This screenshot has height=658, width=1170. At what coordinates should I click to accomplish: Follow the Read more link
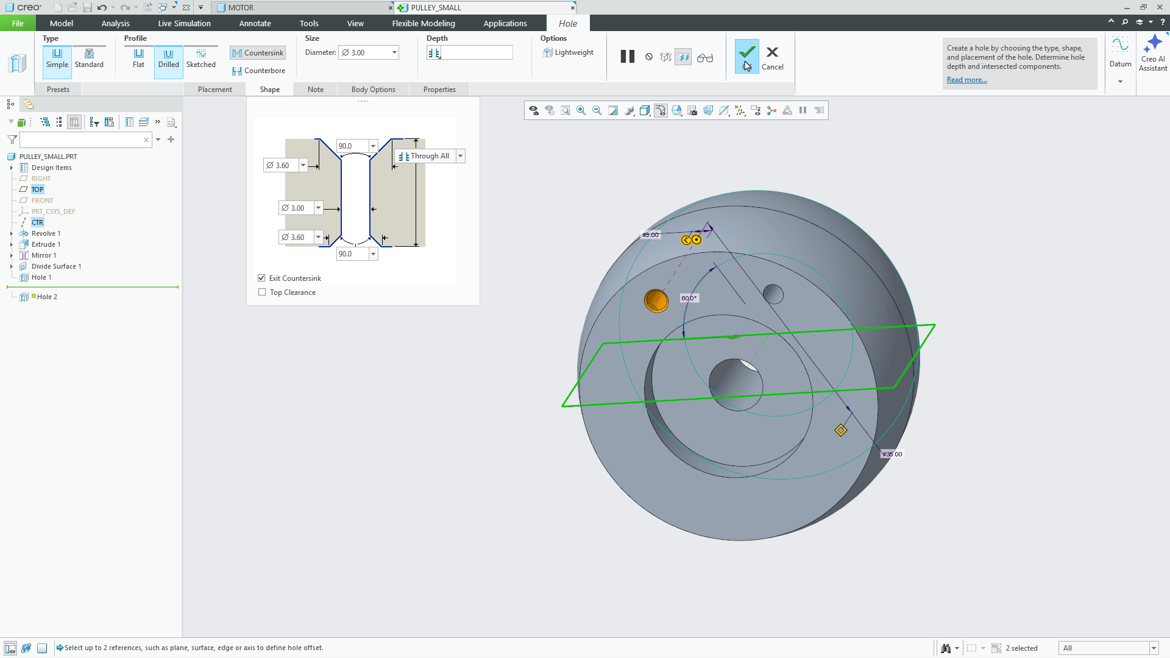[966, 80]
